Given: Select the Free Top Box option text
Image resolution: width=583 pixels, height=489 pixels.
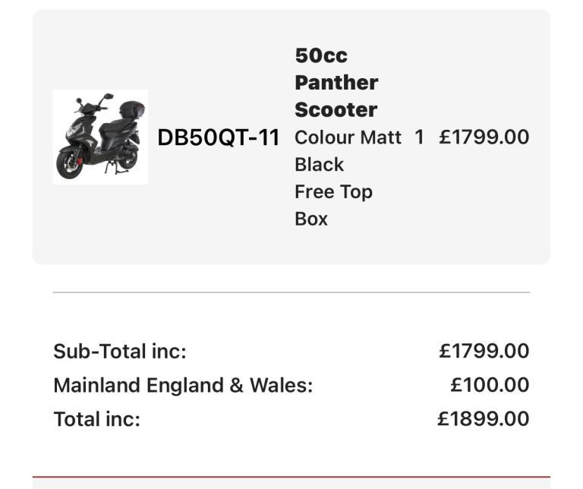Looking at the screenshot, I should coord(333,205).
